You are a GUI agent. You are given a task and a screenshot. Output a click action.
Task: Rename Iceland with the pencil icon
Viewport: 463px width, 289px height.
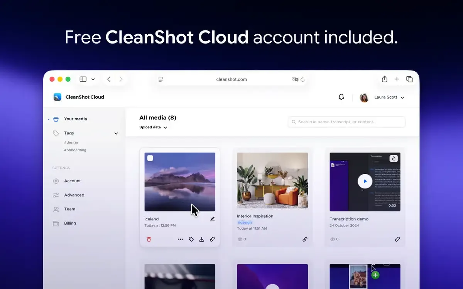212,219
